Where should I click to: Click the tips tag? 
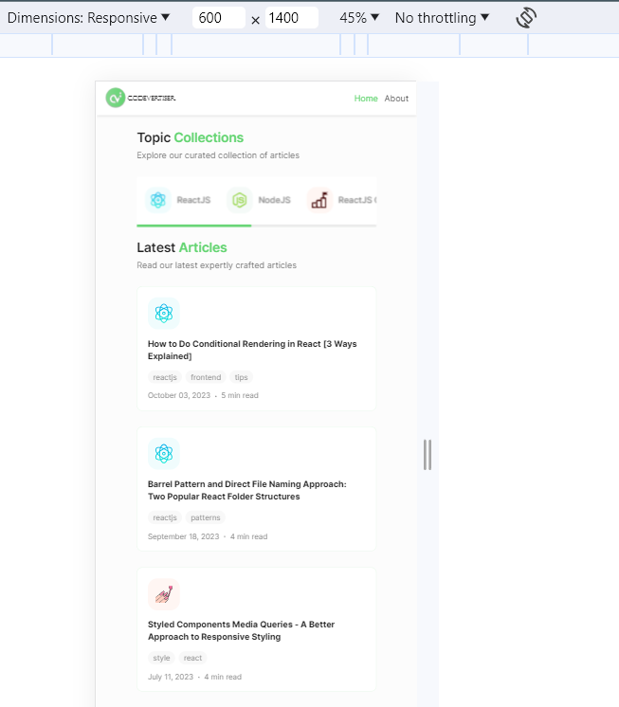pos(241,377)
